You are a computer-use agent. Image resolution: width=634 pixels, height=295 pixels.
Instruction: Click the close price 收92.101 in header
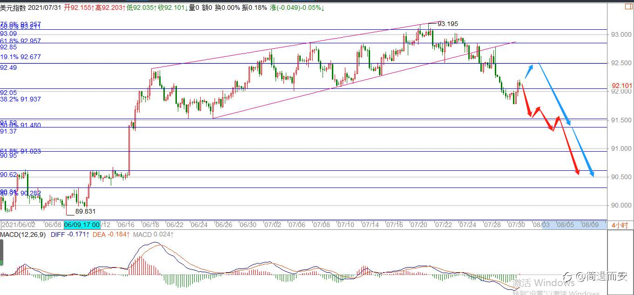coord(173,7)
